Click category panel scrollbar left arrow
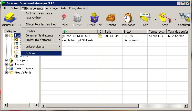Viewport: 194px width, 111px height. [x=5, y=105]
